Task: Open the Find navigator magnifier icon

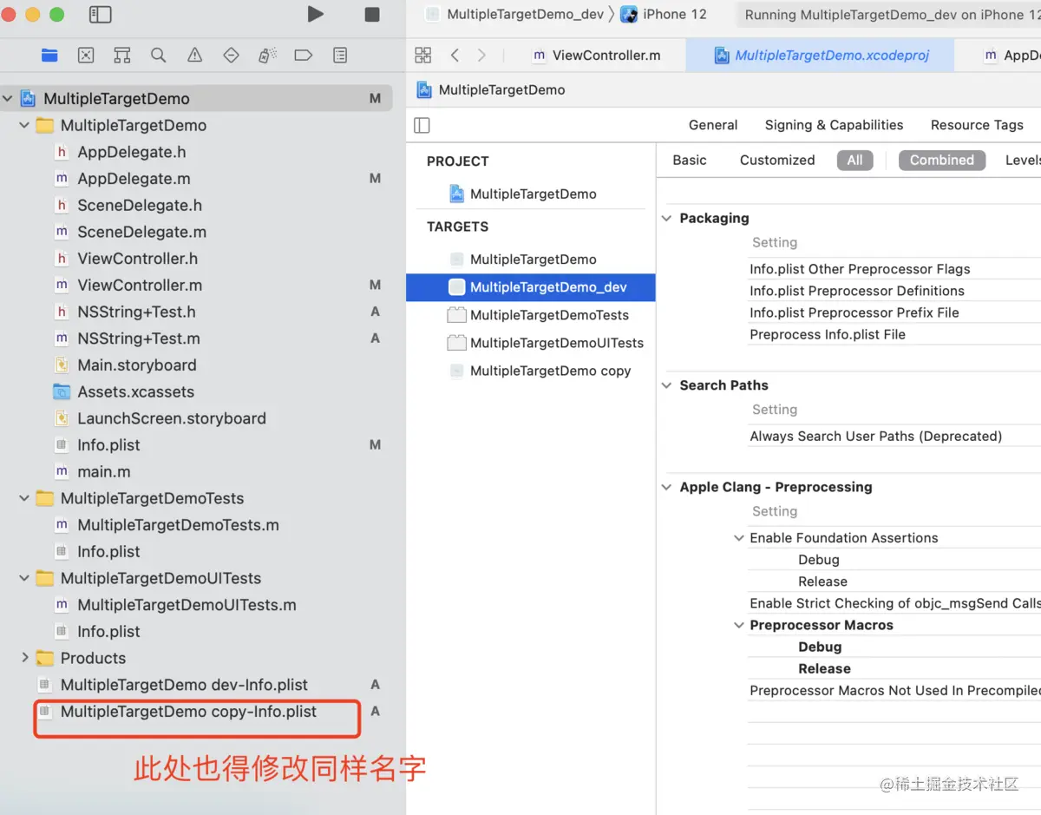Action: coord(158,56)
